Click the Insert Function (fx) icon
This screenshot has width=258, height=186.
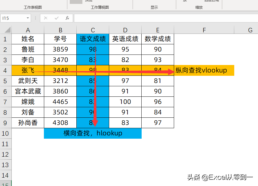click(x=67, y=18)
